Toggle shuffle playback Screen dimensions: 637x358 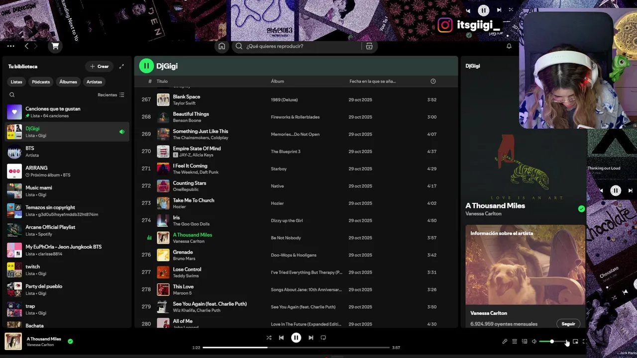coord(269,338)
